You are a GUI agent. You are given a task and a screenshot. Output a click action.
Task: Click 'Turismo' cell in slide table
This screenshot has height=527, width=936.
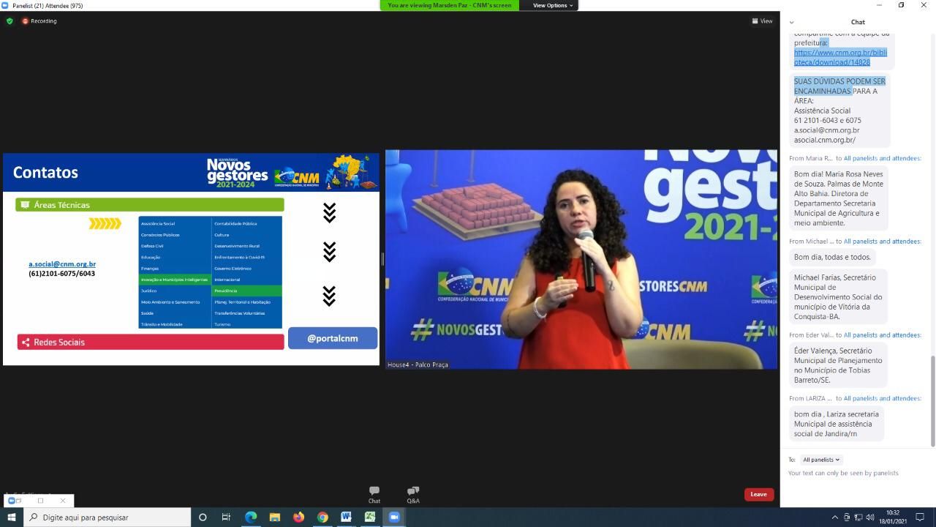pos(246,324)
